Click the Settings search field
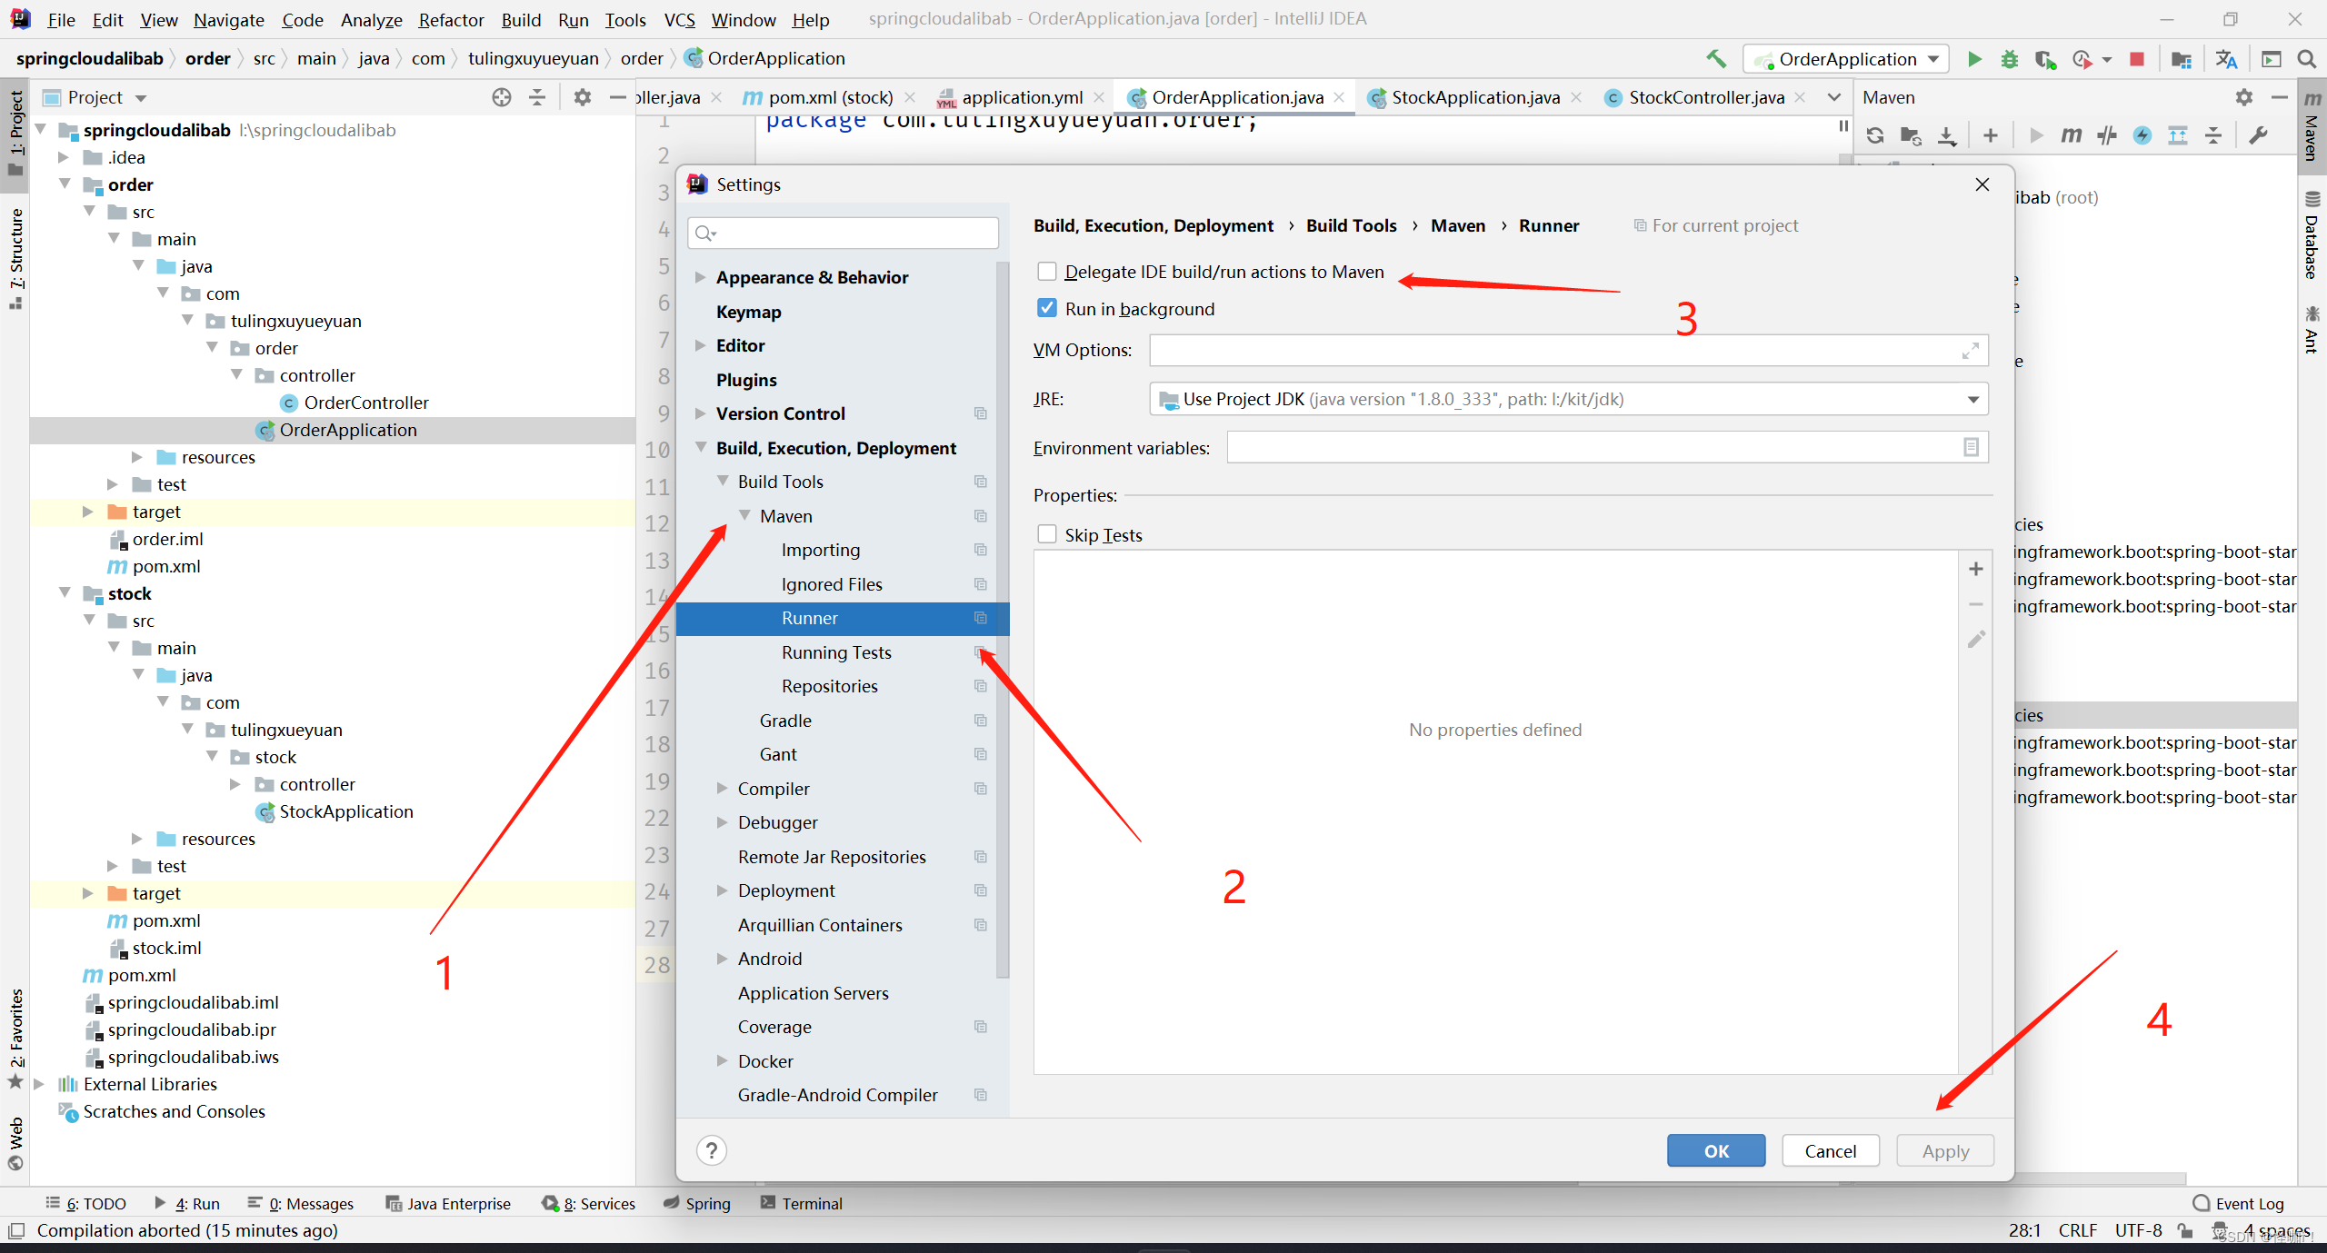The width and height of the screenshot is (2327, 1253). 844,234
